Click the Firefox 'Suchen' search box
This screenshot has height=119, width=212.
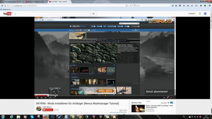click(152, 6)
